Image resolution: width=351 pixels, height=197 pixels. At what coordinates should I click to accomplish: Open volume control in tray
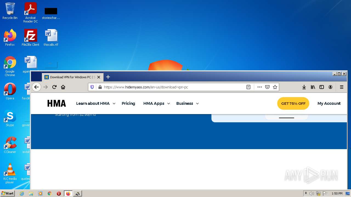click(x=312, y=193)
